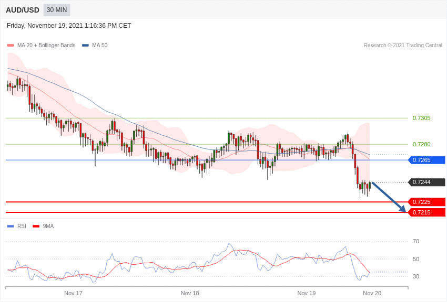Click the 0.7305 resistance level label

(x=421, y=118)
